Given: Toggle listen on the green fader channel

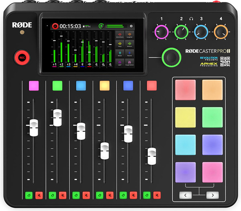Looking at the screenshot, I should click(x=52, y=195).
